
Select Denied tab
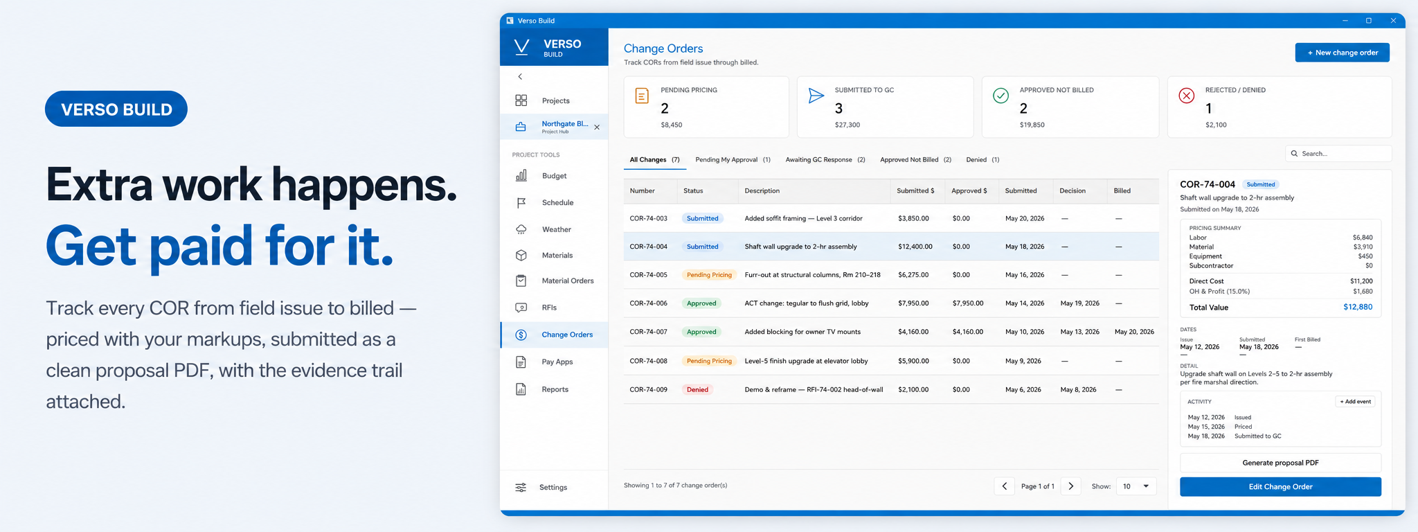(x=982, y=160)
